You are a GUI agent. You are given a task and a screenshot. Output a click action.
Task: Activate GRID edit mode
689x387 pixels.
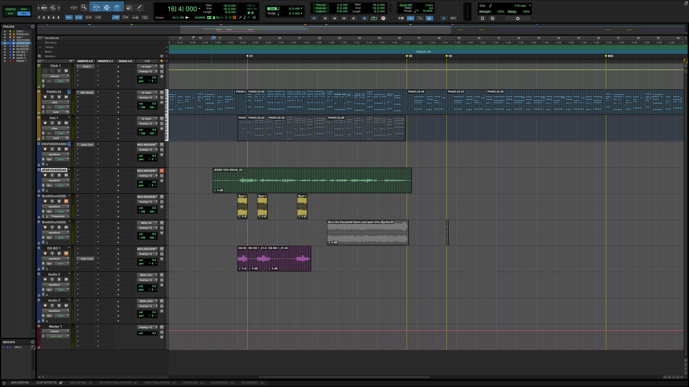pos(24,13)
